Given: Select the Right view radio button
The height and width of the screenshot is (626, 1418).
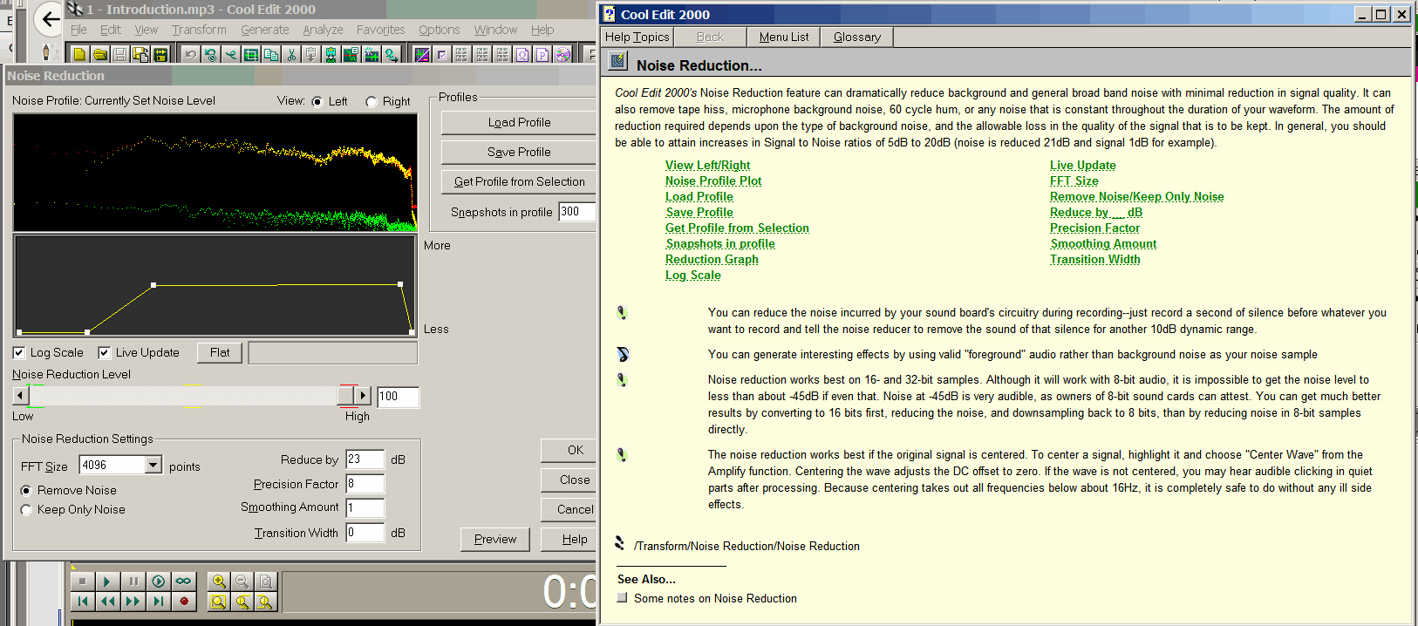Looking at the screenshot, I should pos(372,102).
